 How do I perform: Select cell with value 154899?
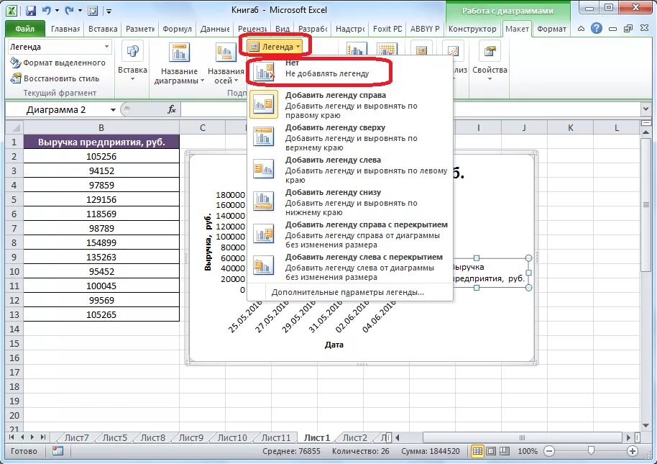pos(101,242)
